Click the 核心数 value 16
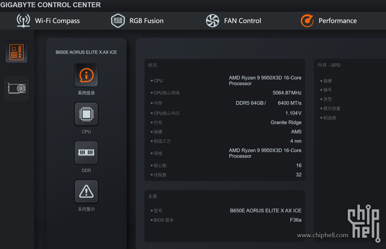The image size is (386, 249). coord(299,166)
